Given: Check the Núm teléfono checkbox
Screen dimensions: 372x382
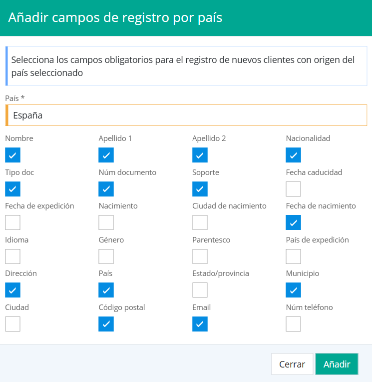Looking at the screenshot, I should click(294, 324).
